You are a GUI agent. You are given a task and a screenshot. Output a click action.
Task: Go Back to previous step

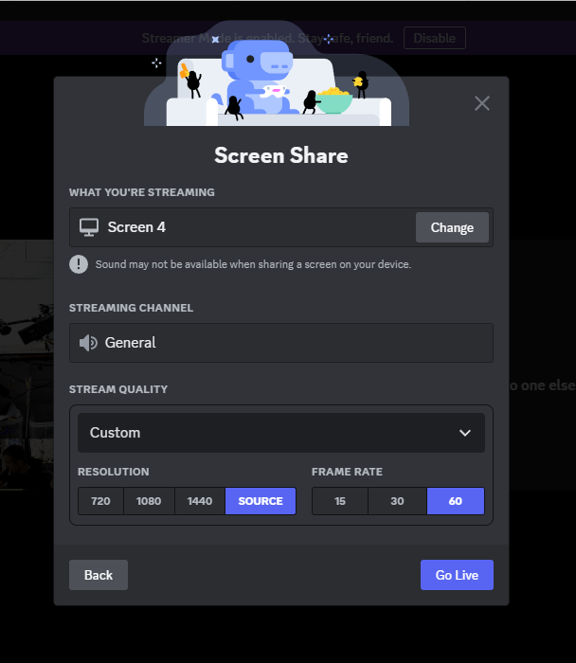(99, 575)
